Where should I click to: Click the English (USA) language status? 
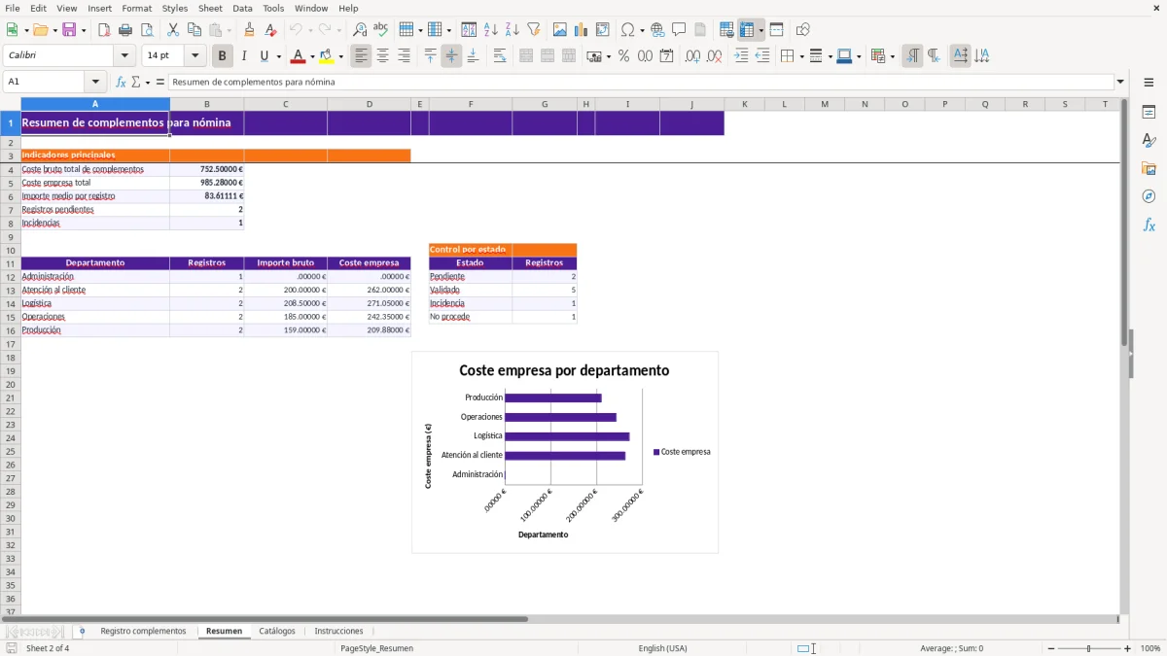pyautogui.click(x=662, y=648)
